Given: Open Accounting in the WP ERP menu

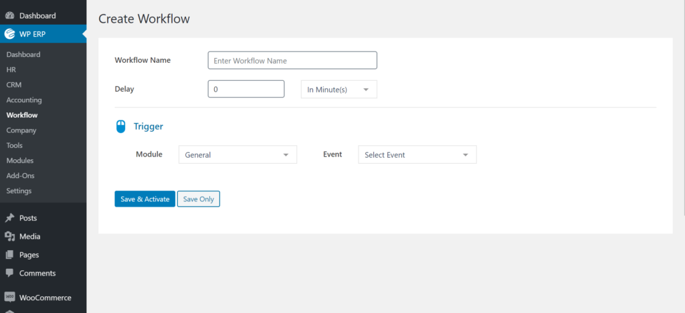Looking at the screenshot, I should coord(24,100).
